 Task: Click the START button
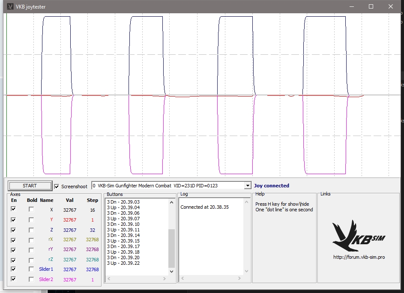point(30,186)
